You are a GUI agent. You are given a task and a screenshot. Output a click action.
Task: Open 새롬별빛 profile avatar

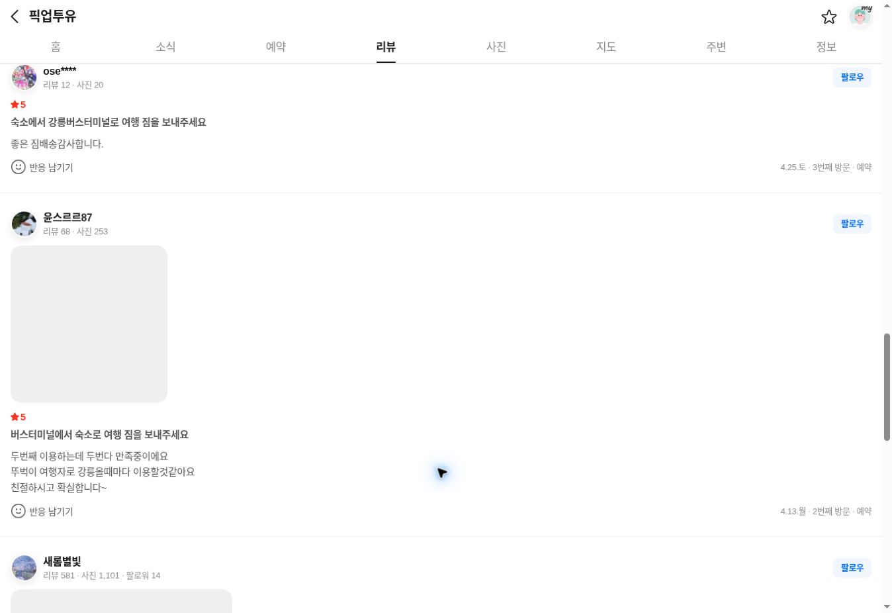pyautogui.click(x=24, y=567)
